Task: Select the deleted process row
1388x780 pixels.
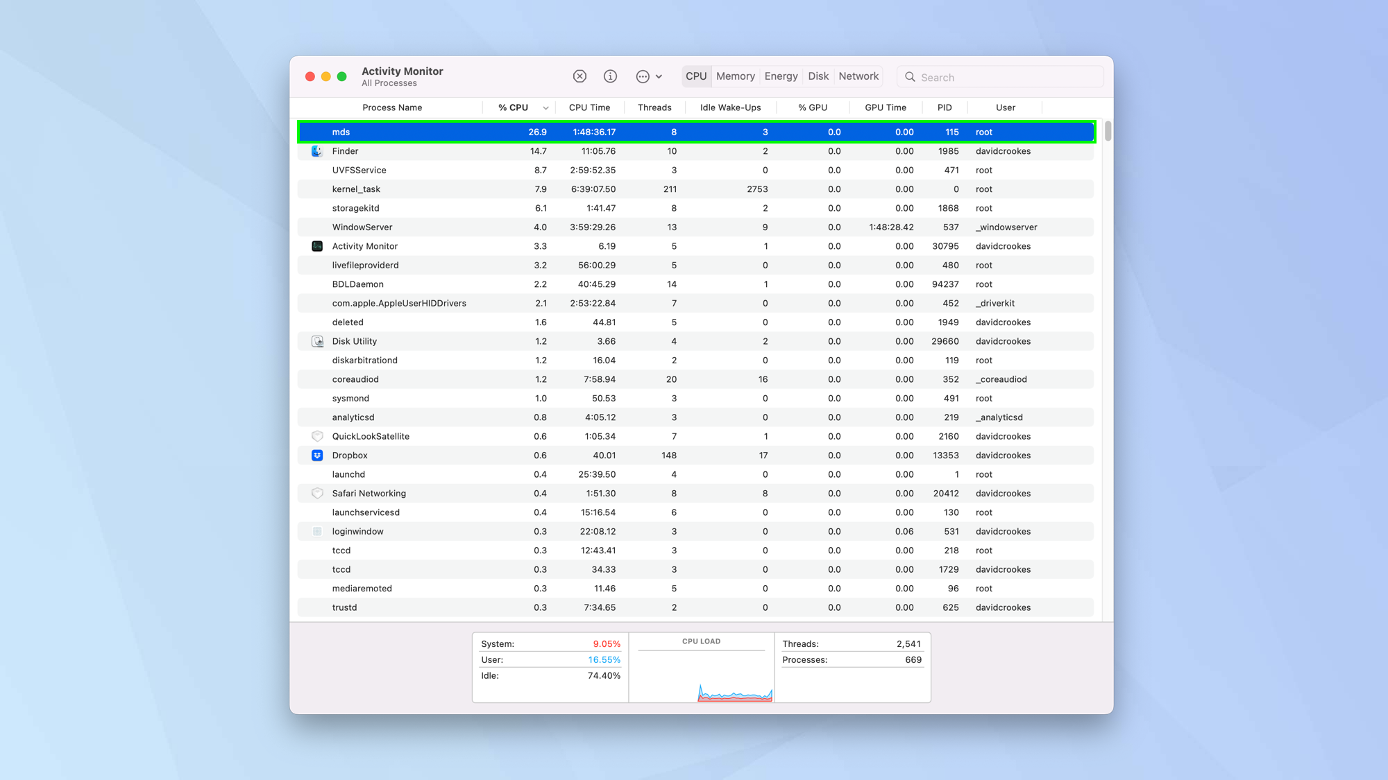Action: [x=696, y=322]
